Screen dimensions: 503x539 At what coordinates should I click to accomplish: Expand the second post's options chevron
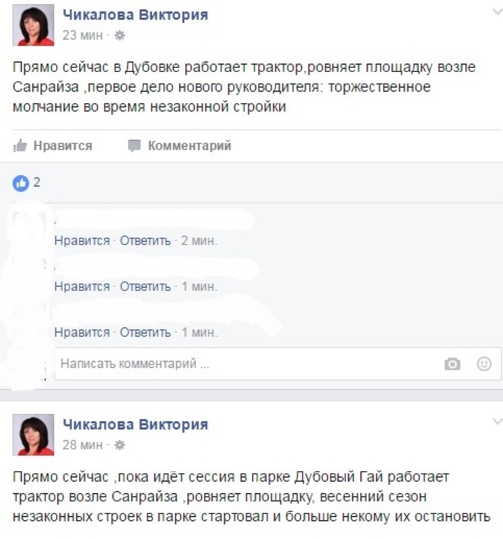tap(497, 422)
